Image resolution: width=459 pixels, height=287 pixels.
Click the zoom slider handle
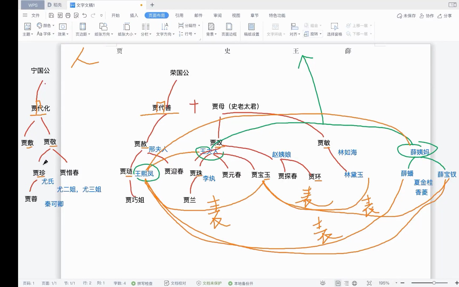click(x=434, y=283)
